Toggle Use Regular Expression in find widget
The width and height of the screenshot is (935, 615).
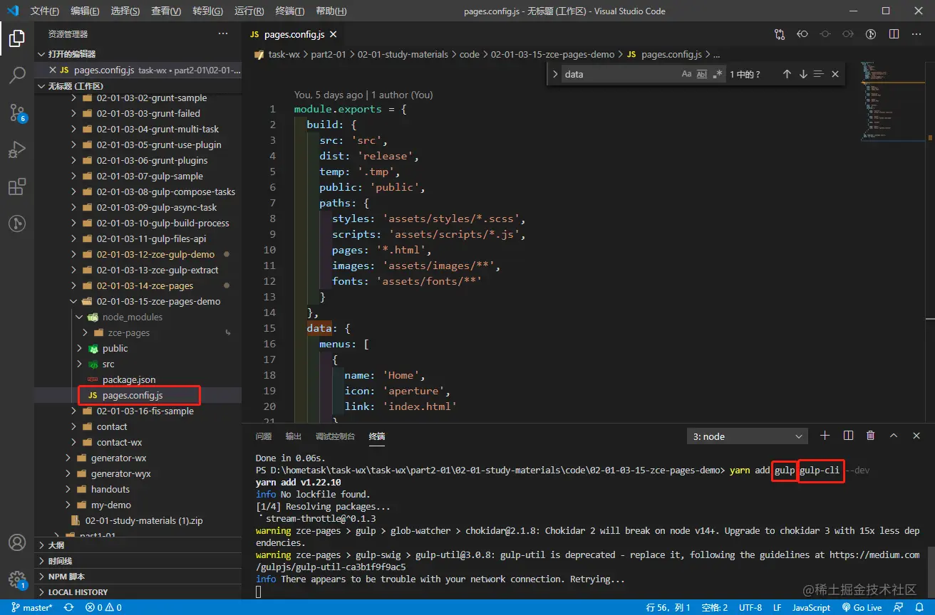(x=718, y=74)
